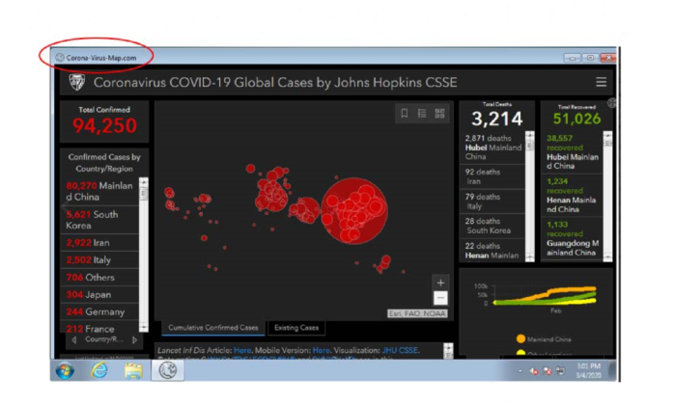Click the speaker volume tray icon
The image size is (674, 404).
(x=534, y=371)
